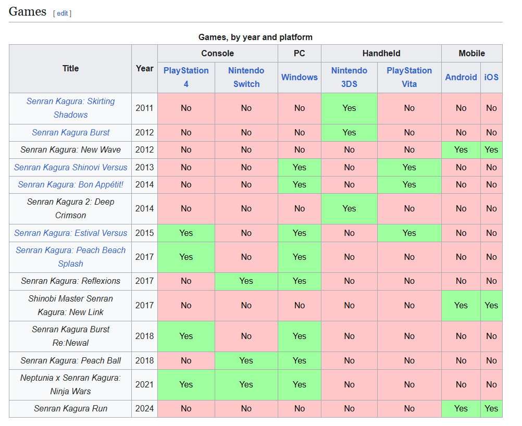This screenshot has height=426, width=522.
Task: Open the PlayStation Vita header link
Action: pos(409,77)
